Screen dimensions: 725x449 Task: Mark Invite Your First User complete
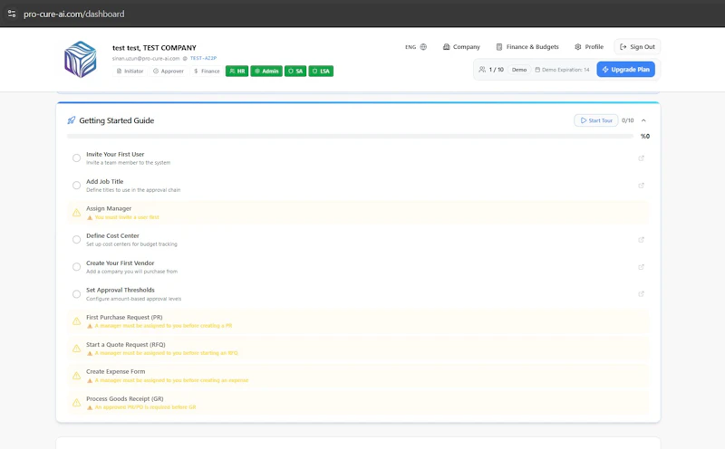(76, 158)
